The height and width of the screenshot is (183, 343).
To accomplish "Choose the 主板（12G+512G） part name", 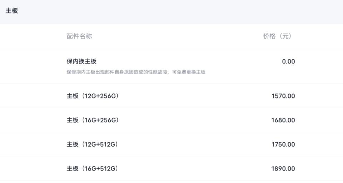I will coord(92,144).
